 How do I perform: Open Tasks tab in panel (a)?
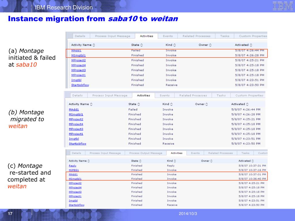[225, 36]
